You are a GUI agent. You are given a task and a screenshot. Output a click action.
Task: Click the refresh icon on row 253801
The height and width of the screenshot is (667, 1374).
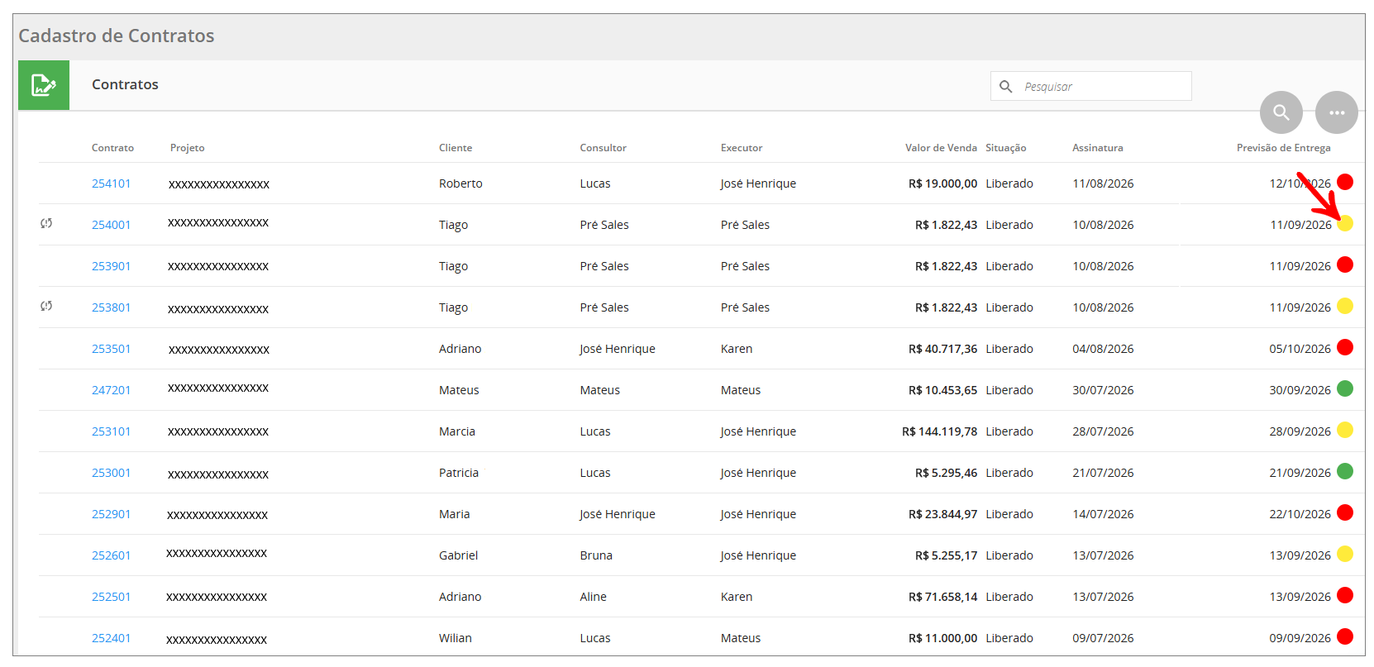tap(46, 306)
